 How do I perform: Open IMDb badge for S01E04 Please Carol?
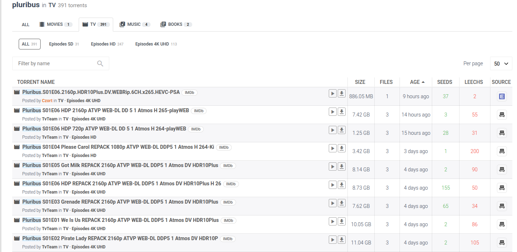224,147
